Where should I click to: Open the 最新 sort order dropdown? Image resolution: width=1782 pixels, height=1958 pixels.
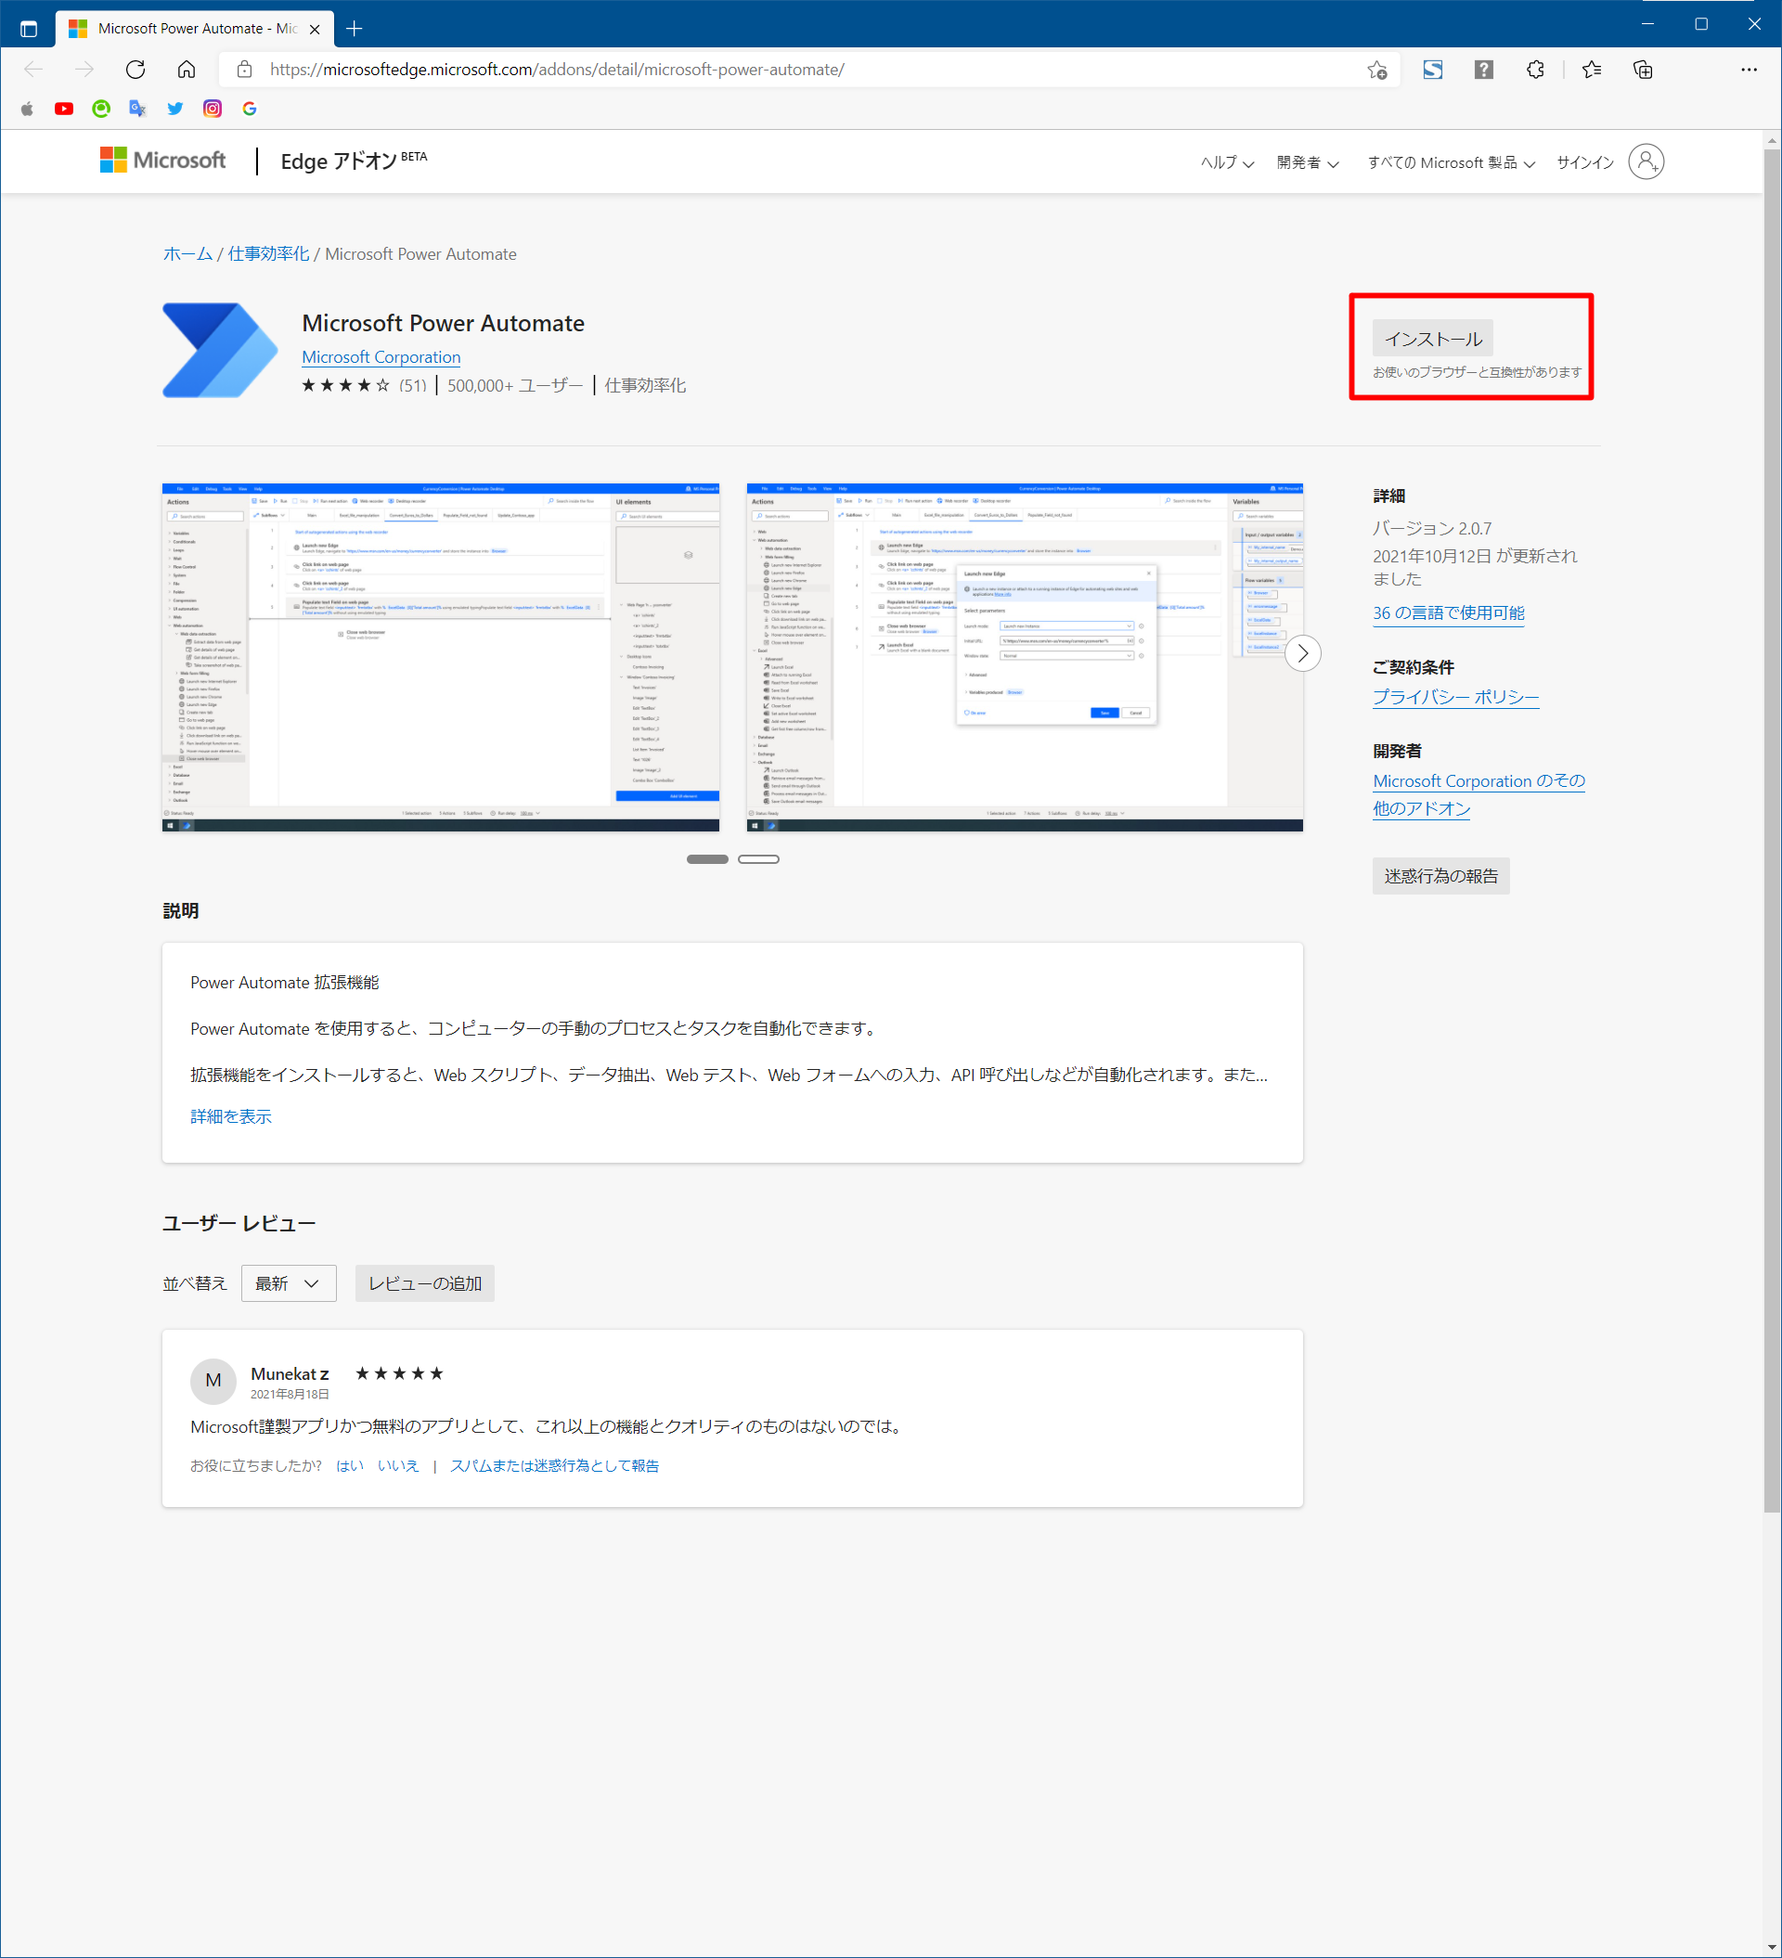(x=288, y=1283)
